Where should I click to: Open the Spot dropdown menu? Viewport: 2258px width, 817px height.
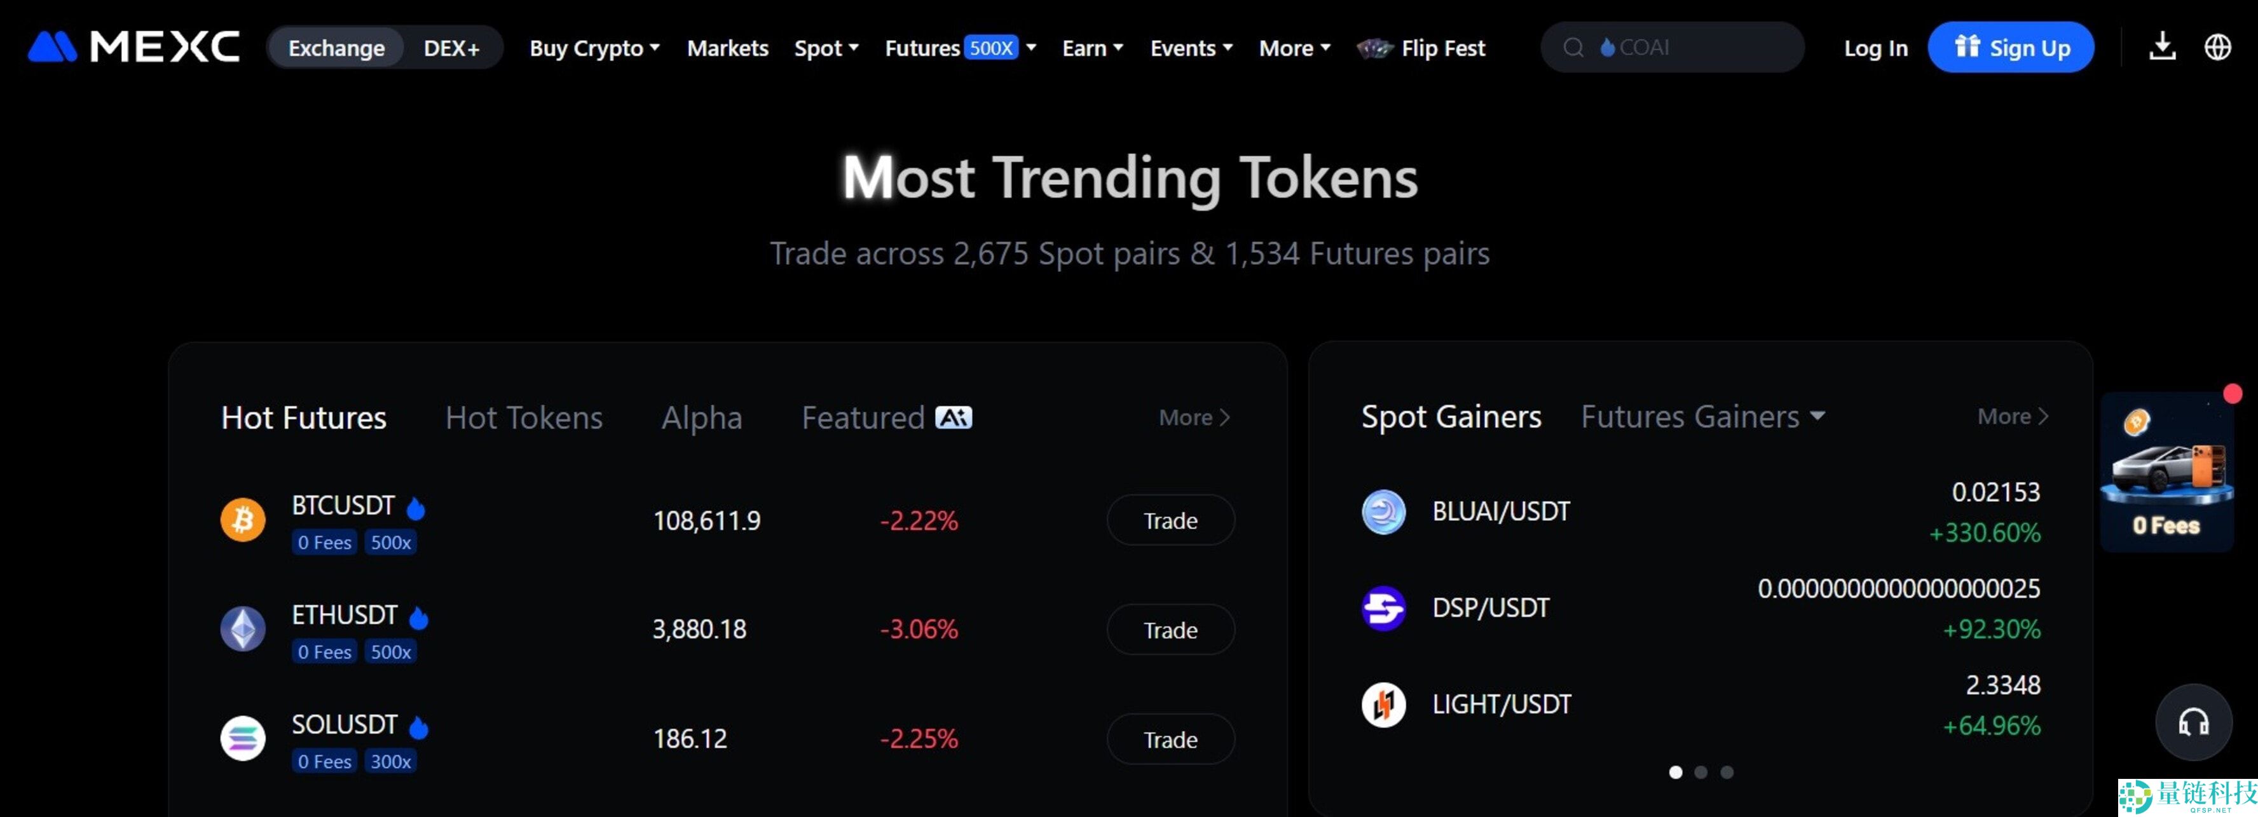[x=825, y=48]
